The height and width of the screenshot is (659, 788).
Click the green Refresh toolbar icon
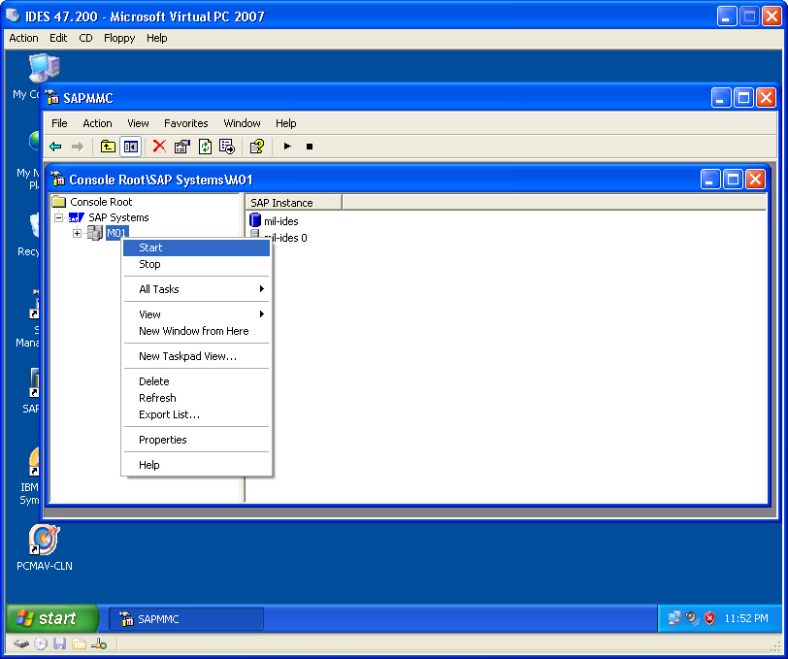coord(205,147)
